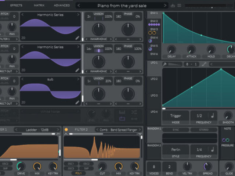
Task: Toggle the LFO 1 smooth curve icon
Action: 204,64
